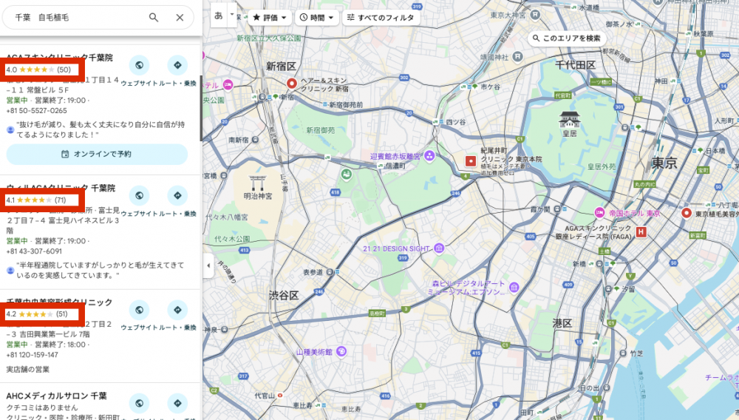Click 皇居 castle icon on map
Viewport: 739px width, 420px height.
[569, 121]
